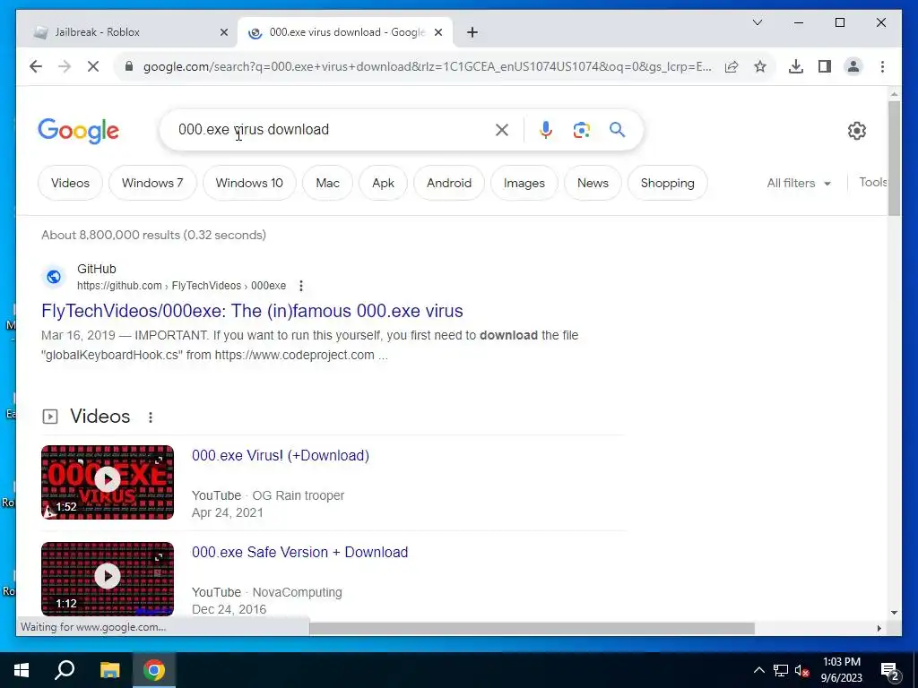918x688 pixels.
Task: Open FlyTechVideos/000exe GitHub result
Action: pos(252,311)
